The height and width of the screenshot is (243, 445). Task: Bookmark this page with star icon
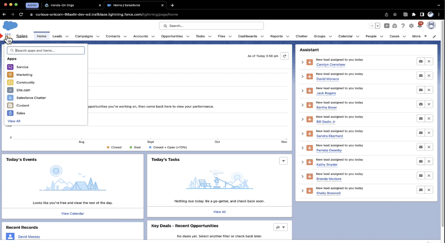pyautogui.click(x=395, y=14)
